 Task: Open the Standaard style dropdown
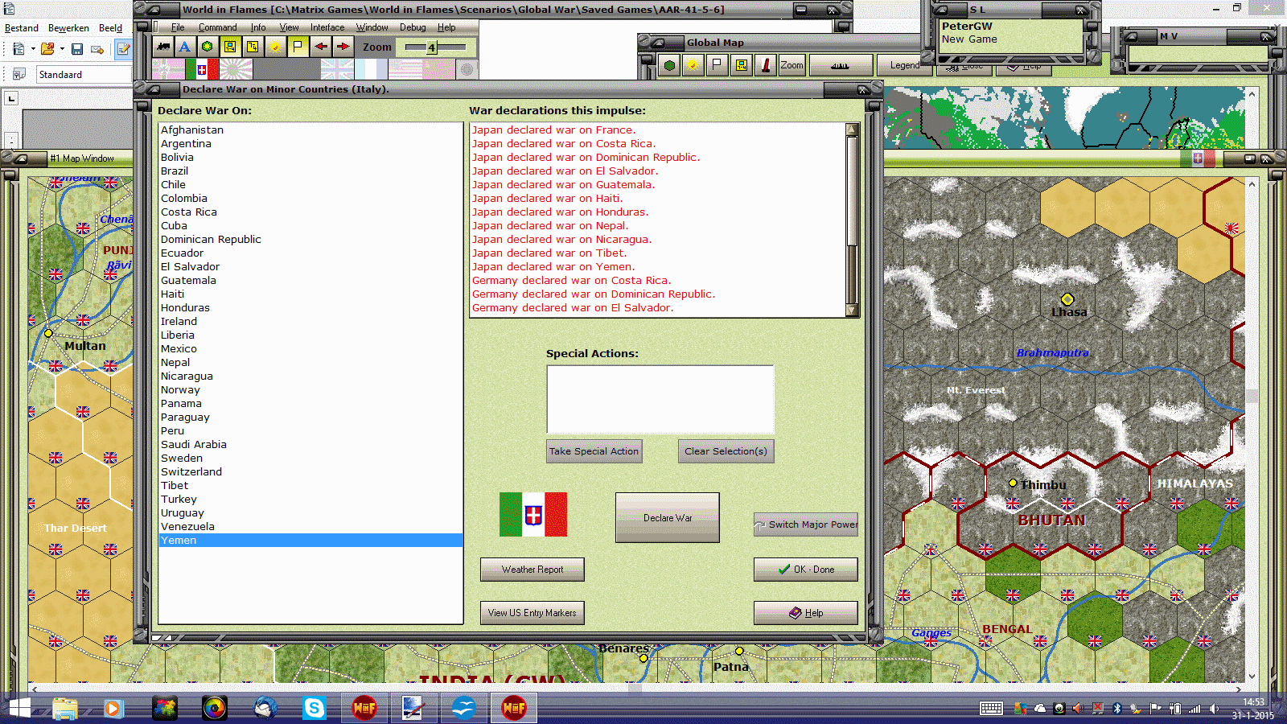(83, 74)
